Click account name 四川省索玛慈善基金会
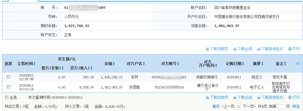This screenshot has width=303, height=111. click(x=232, y=8)
